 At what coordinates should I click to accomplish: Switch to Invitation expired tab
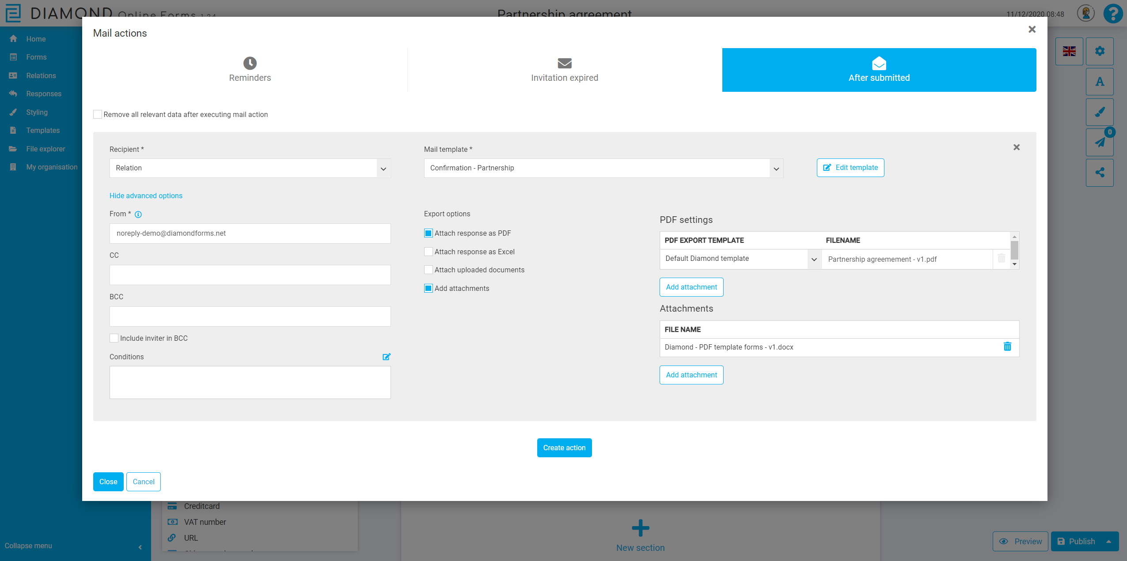tap(564, 70)
